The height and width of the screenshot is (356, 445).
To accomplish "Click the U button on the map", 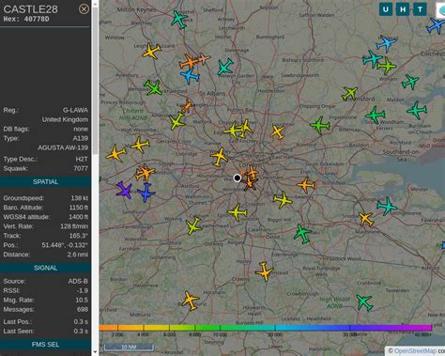I will pyautogui.click(x=386, y=9).
